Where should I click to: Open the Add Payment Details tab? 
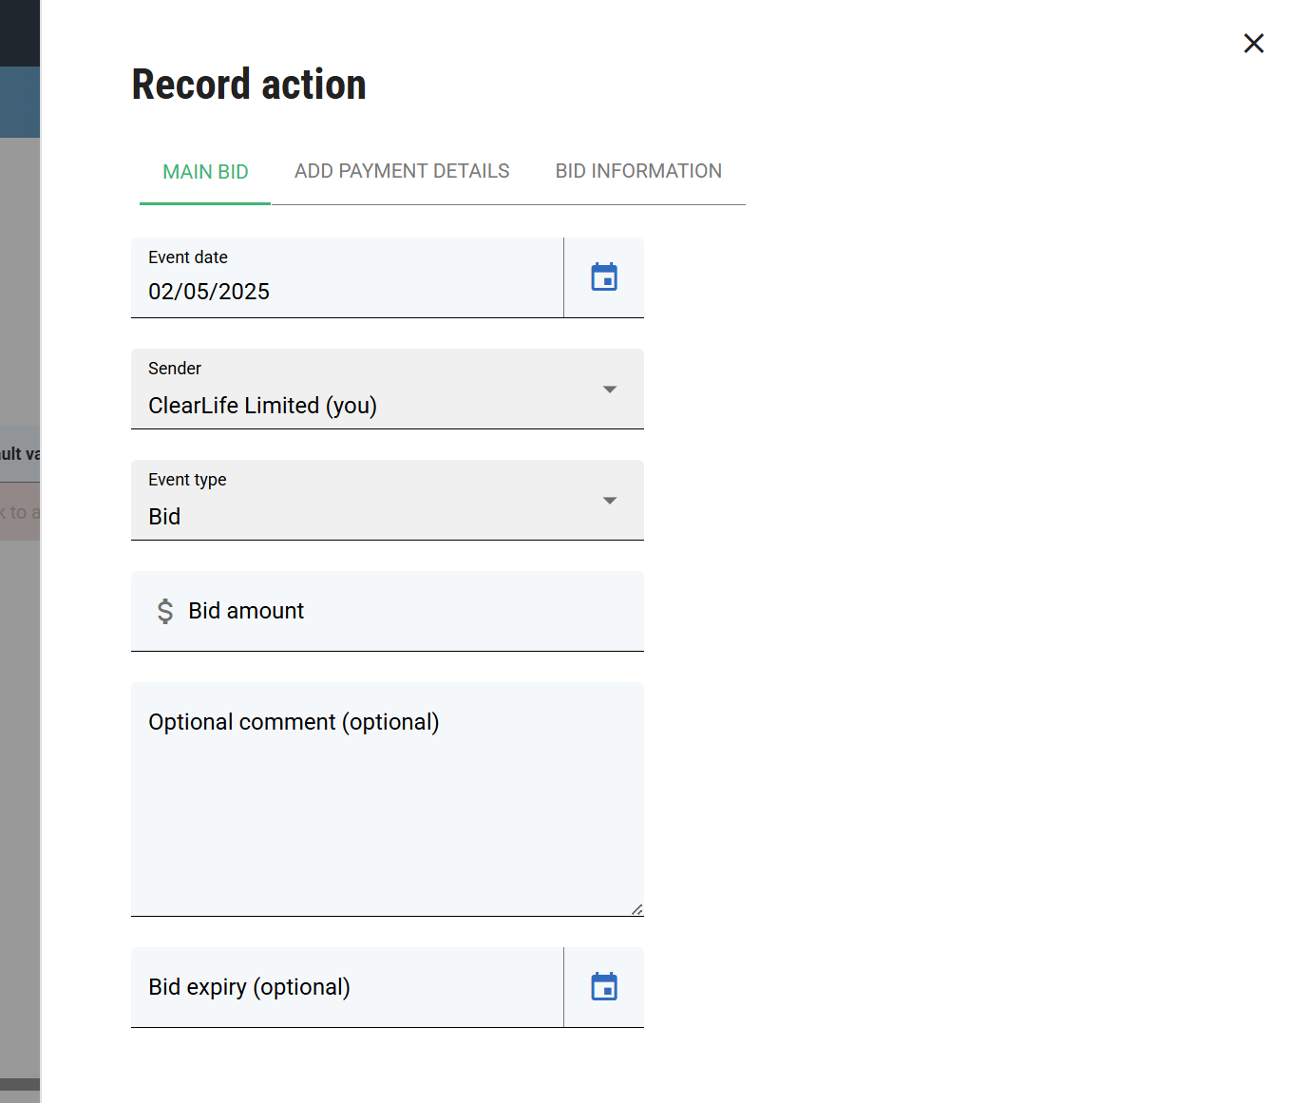click(402, 172)
